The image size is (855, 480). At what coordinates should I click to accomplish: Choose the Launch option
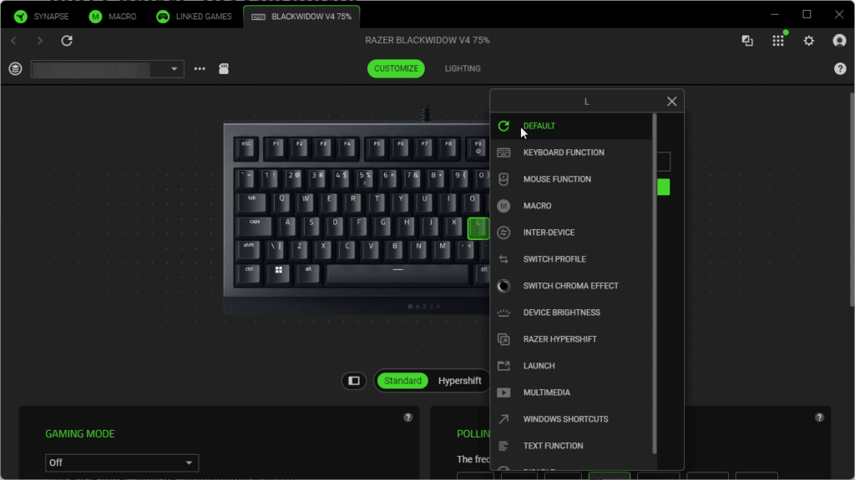(x=571, y=366)
